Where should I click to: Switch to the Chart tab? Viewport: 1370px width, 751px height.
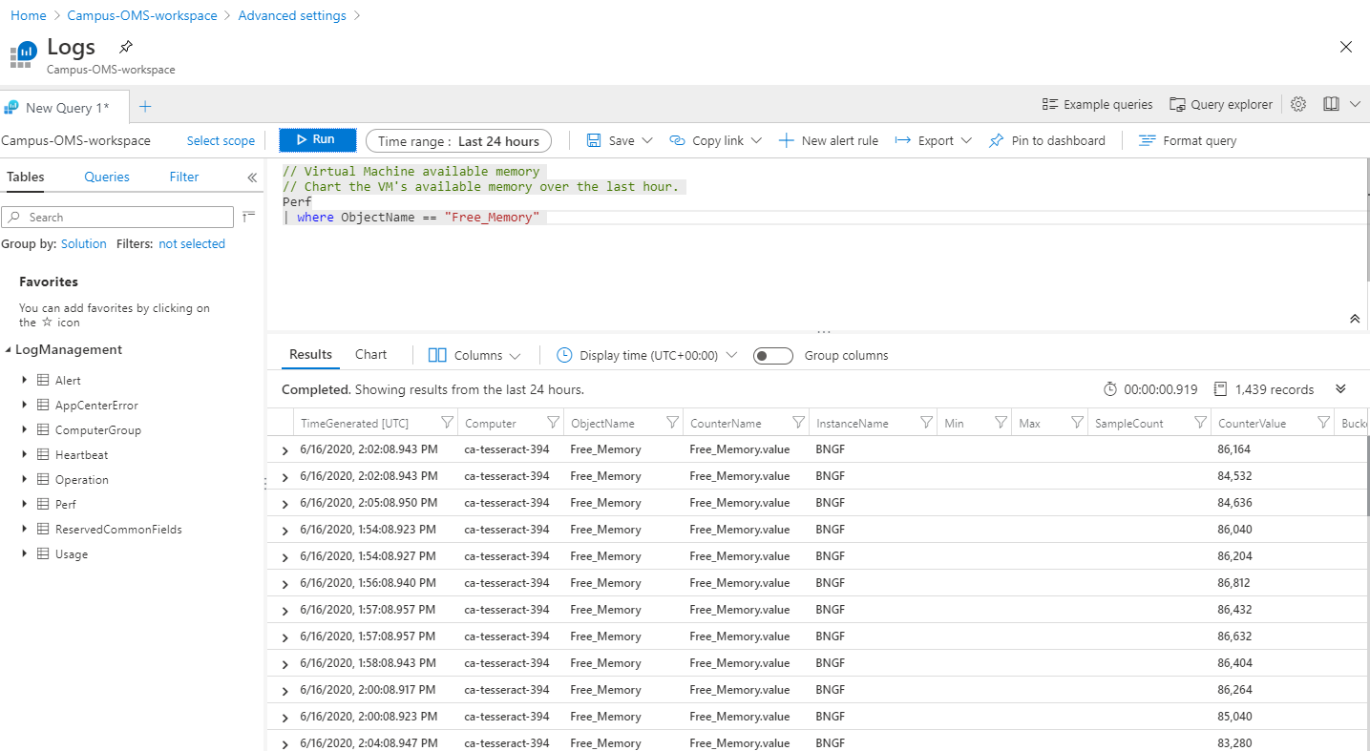(x=371, y=354)
